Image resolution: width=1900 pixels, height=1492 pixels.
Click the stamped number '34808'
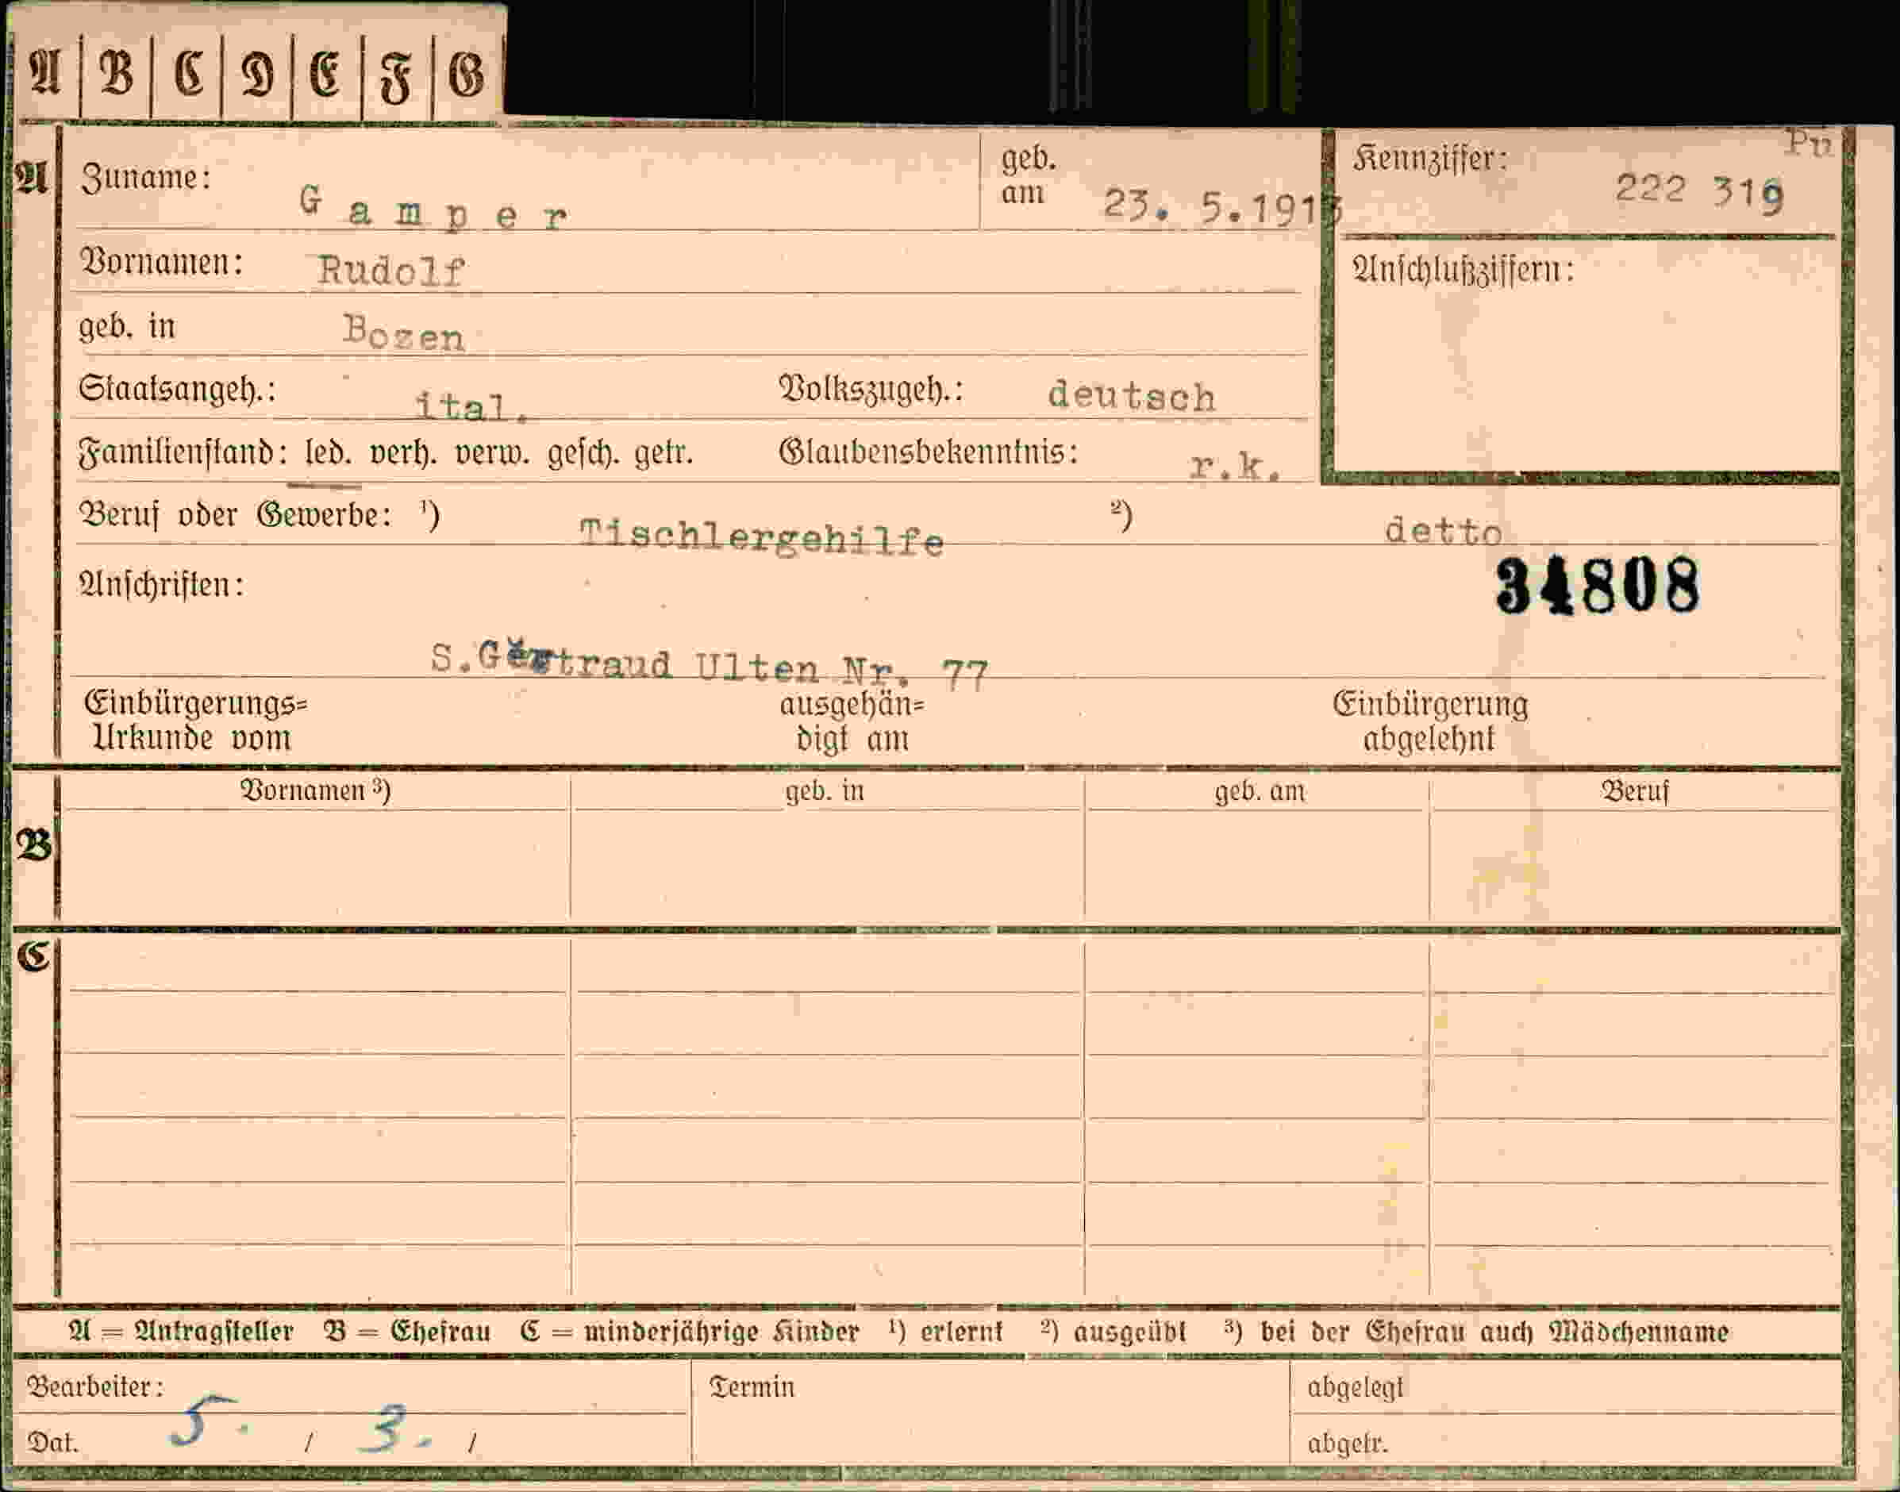coord(1598,586)
